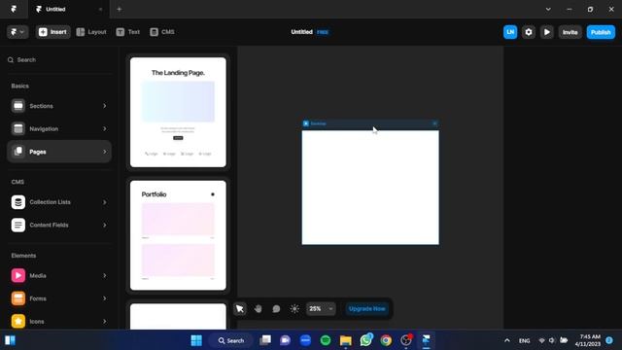622x350 pixels.
Task: Expand the Content Fields chevron
Action: 105,225
